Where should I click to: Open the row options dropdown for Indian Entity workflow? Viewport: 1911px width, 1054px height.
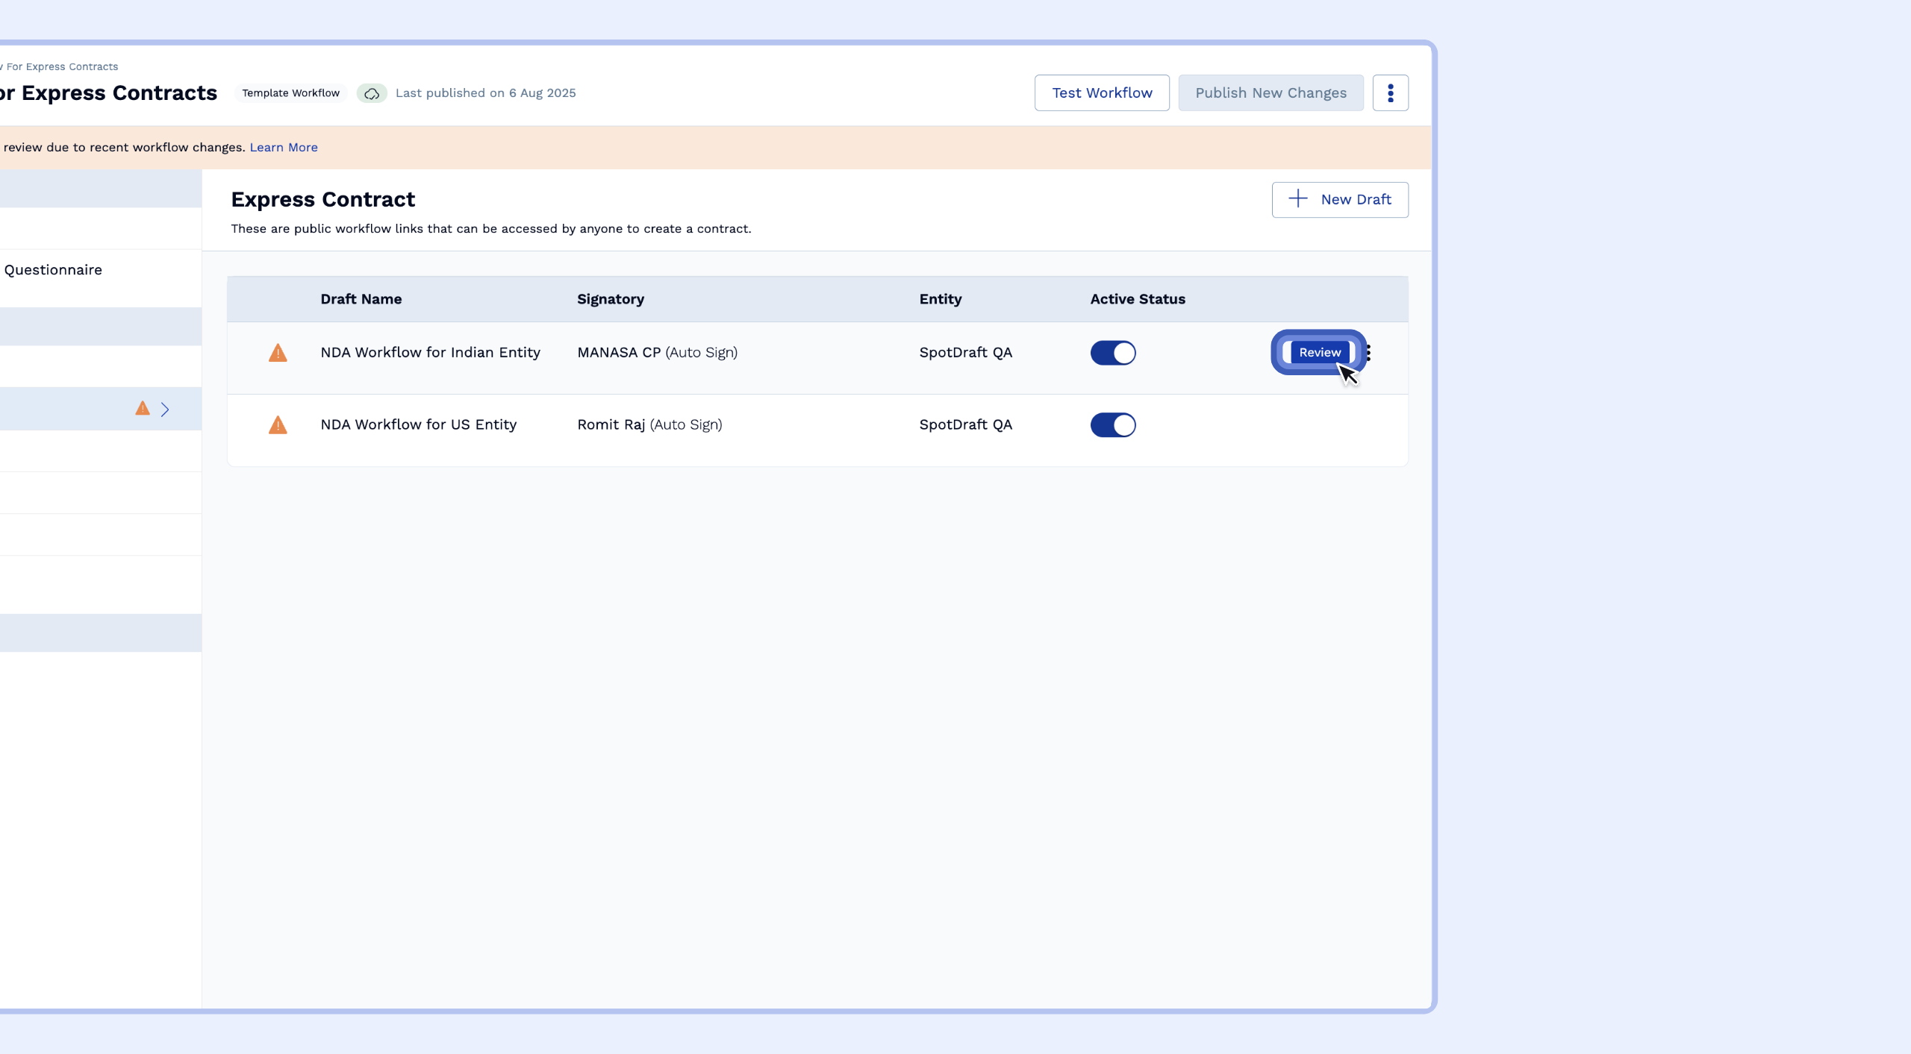[1370, 352]
